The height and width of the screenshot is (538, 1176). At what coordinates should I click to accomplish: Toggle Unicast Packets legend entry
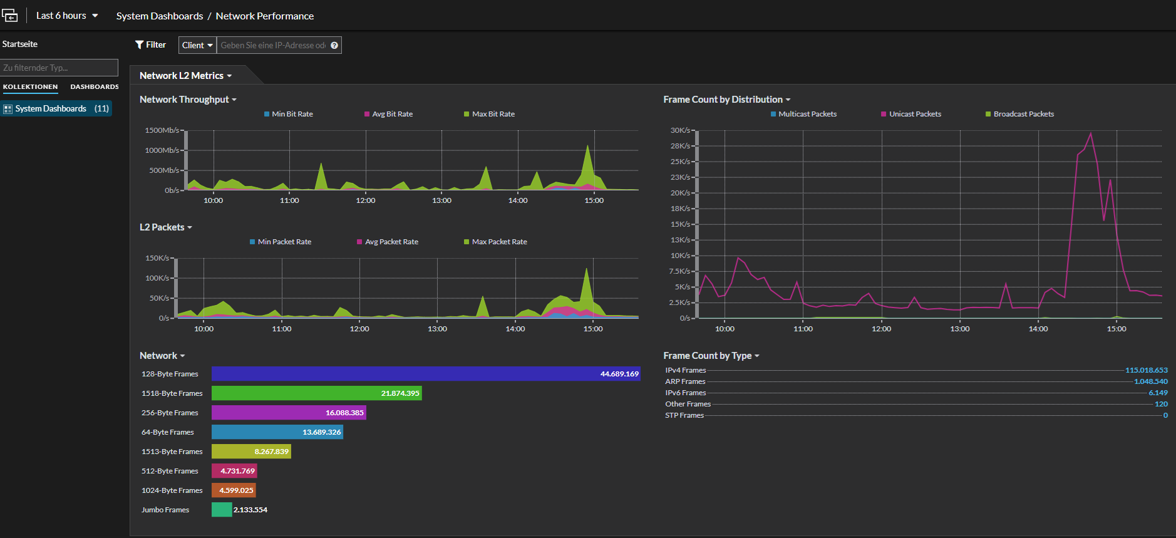click(x=911, y=114)
